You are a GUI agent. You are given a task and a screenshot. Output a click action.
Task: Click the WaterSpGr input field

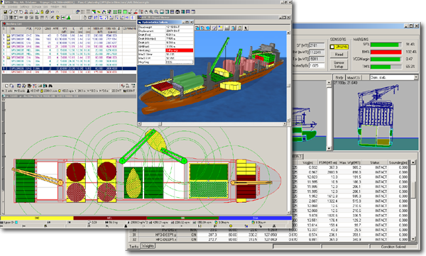(317, 66)
